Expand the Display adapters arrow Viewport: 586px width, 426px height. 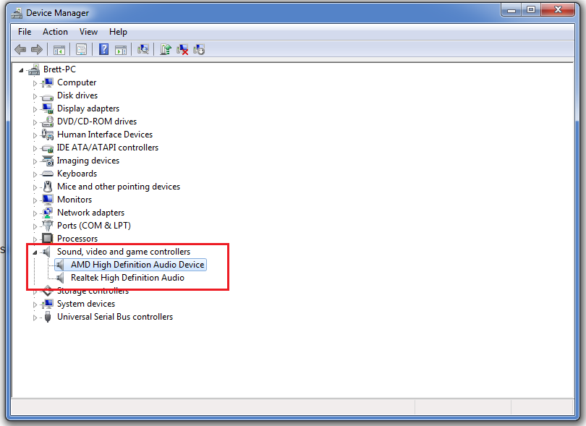pyautogui.click(x=35, y=109)
